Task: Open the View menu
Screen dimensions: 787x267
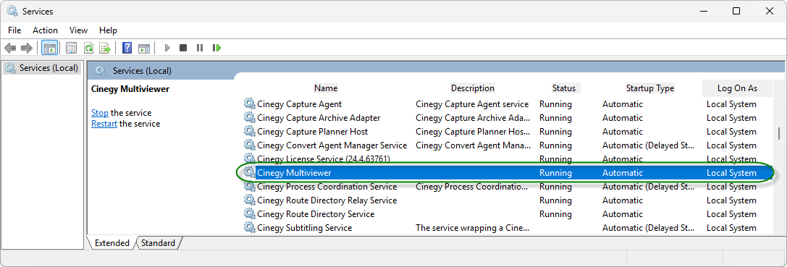Action: [x=78, y=30]
